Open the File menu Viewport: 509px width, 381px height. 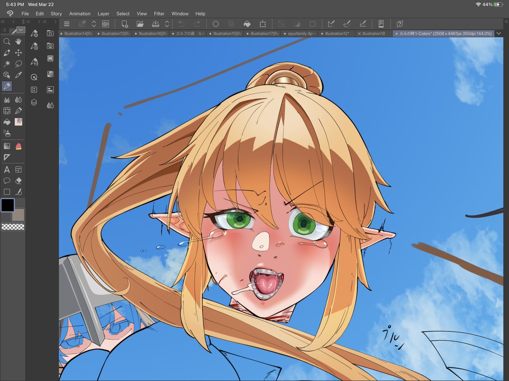[x=25, y=14]
